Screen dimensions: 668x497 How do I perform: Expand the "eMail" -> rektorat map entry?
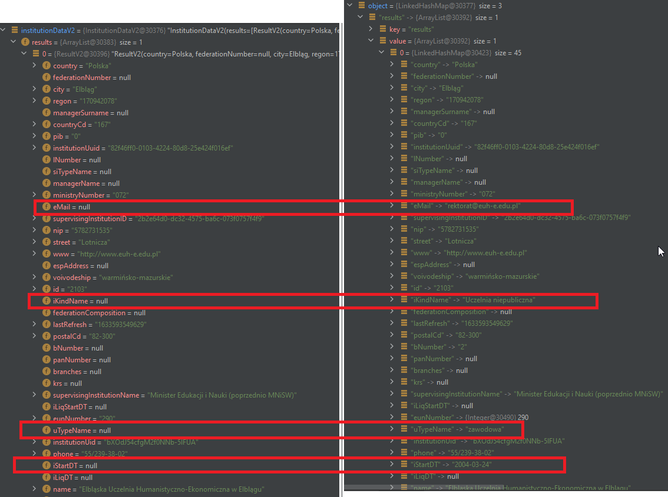pos(392,205)
